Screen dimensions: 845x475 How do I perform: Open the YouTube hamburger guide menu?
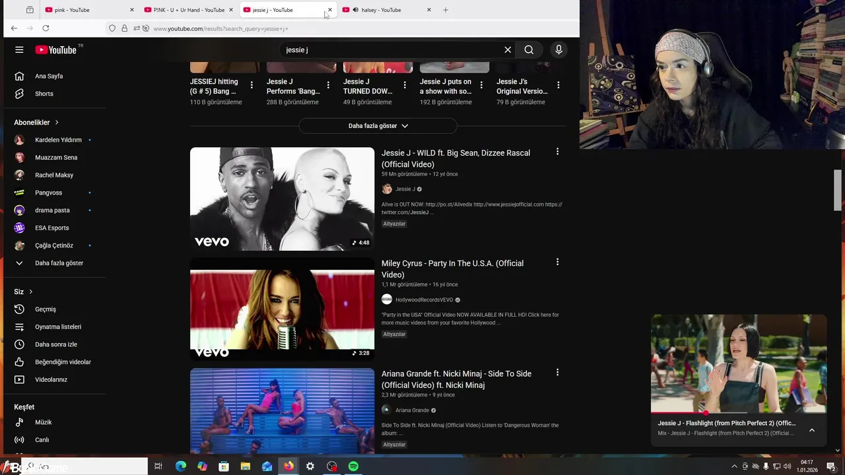click(x=19, y=49)
